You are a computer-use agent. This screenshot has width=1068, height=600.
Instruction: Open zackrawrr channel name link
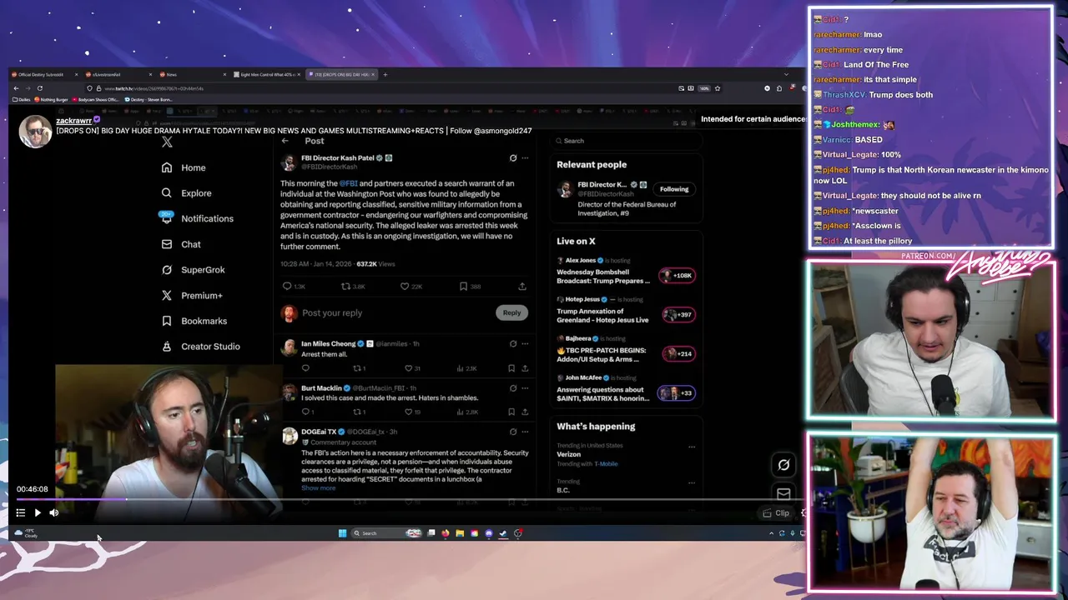tap(74, 121)
